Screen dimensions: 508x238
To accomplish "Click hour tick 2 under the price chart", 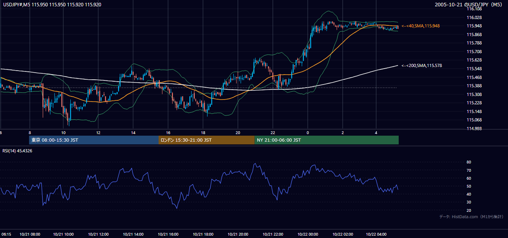I will click(x=342, y=132).
